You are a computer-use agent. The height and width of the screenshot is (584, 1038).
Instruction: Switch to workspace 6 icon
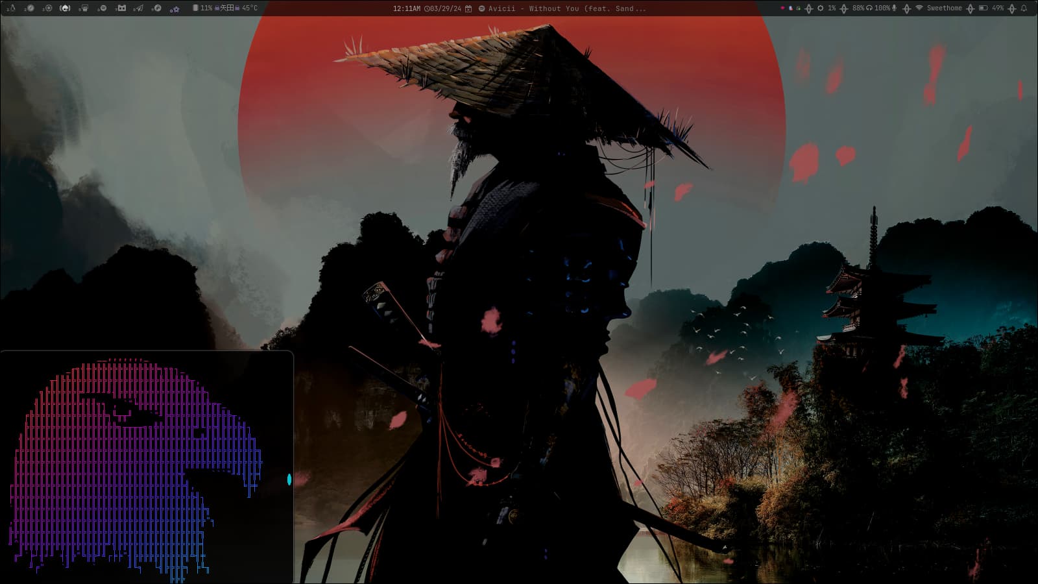[x=102, y=8]
